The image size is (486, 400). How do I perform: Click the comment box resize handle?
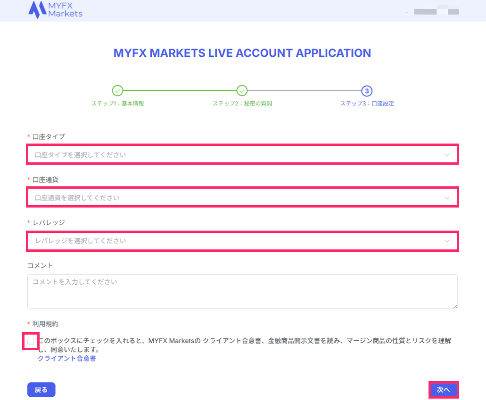(x=455, y=306)
